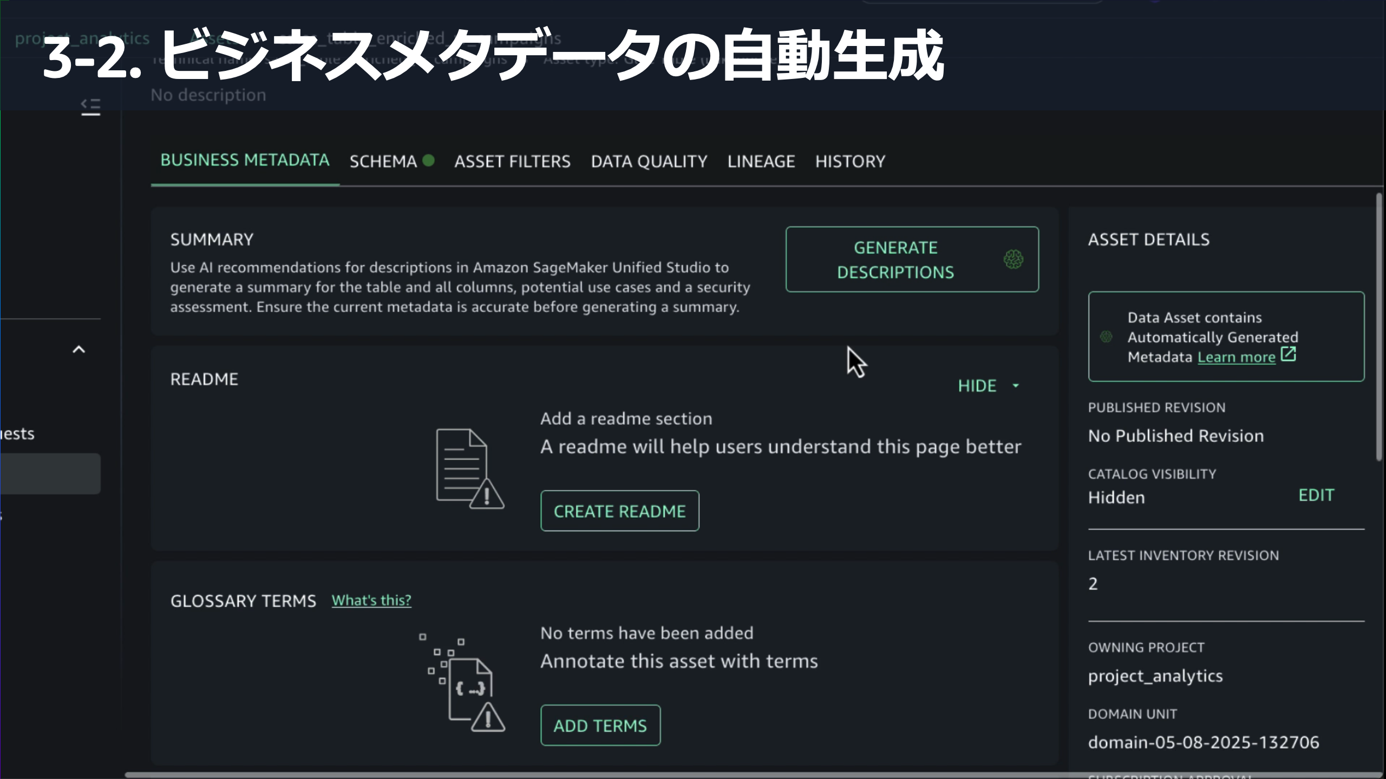The image size is (1386, 779).
Task: Click the green status dot on the Schema tab
Action: 429,160
